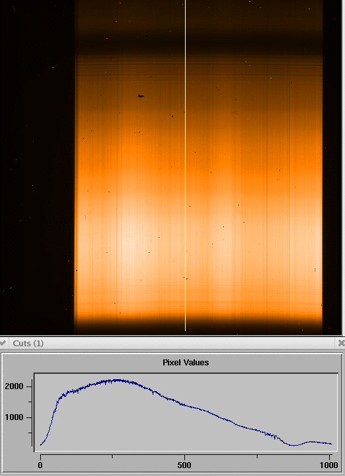Click the 1000 label on x-axis
Screen dimensions: 345x476
coord(329,465)
